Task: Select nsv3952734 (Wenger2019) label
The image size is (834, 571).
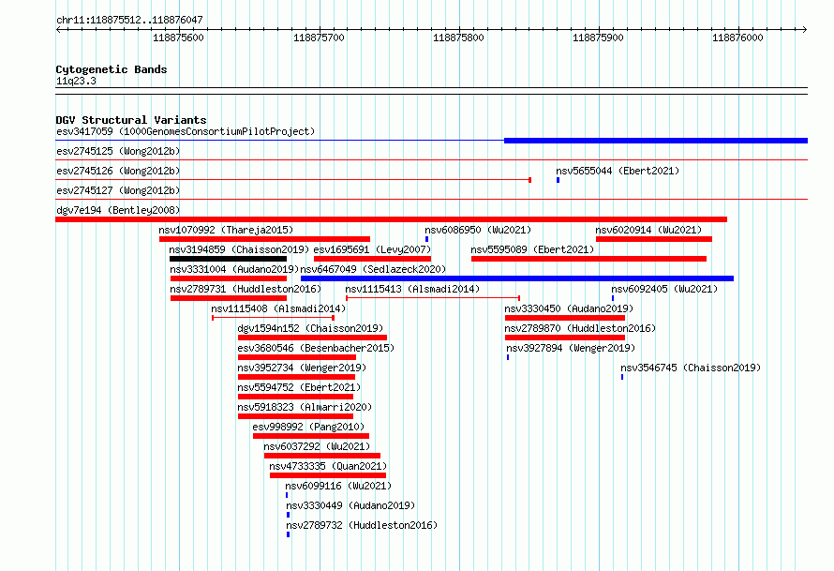Action: pyautogui.click(x=302, y=368)
